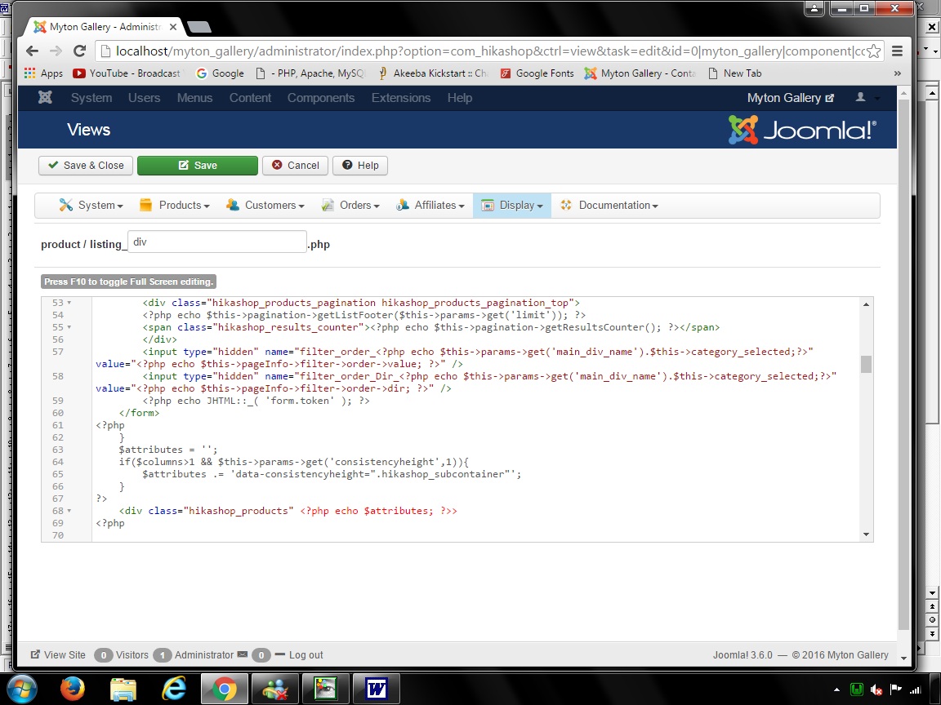Open the Display dropdown menu
The width and height of the screenshot is (941, 705).
tap(512, 206)
